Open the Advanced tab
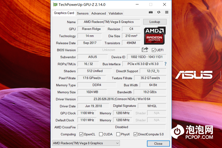Viewport: 222px width, 148px height. (x=99, y=13)
